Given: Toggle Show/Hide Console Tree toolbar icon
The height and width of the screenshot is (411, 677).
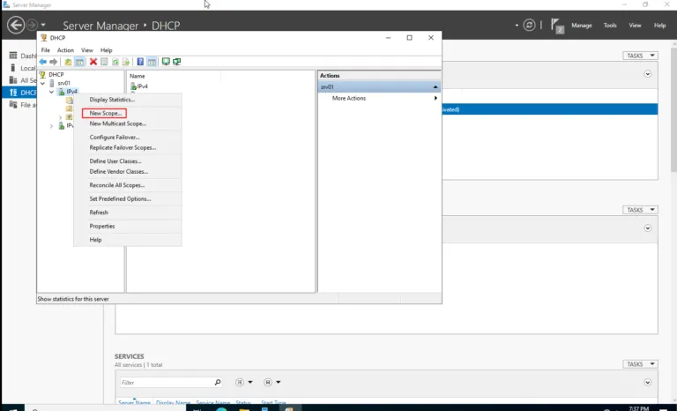Looking at the screenshot, I should pyautogui.click(x=79, y=62).
